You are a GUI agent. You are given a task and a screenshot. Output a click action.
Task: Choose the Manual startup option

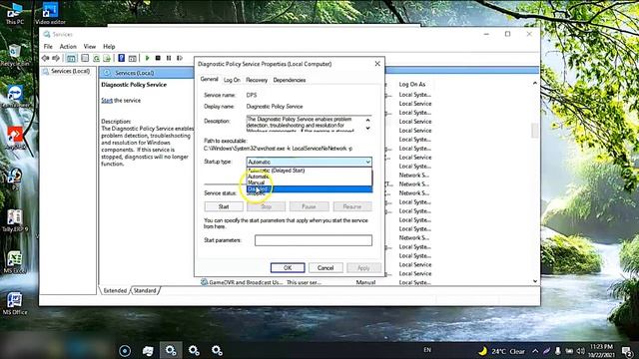tap(309, 182)
